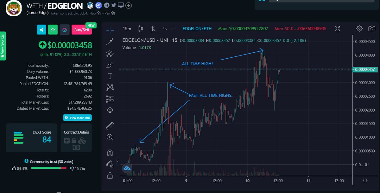
Task: Click the Buy/Sell button
Action: tap(81, 29)
